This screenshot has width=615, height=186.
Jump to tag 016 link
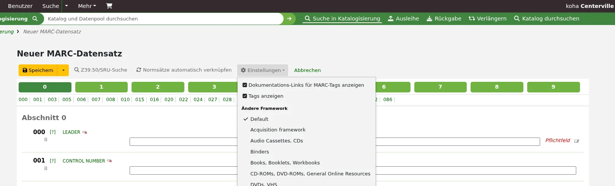(x=154, y=100)
